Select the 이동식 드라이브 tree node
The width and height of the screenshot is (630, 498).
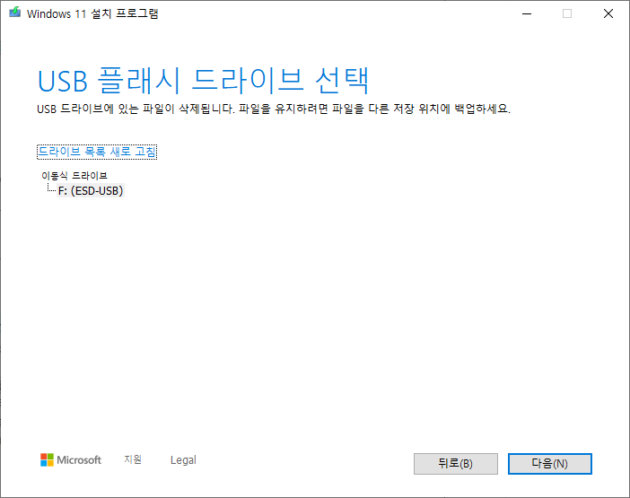tap(74, 176)
